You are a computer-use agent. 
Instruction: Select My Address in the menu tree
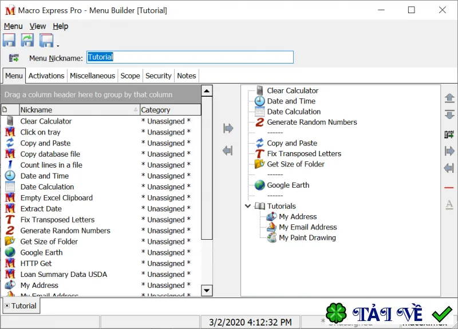[298, 217]
